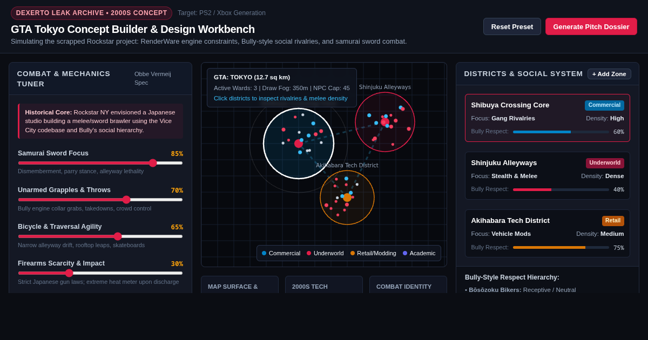The height and width of the screenshot is (340, 648).
Task: Click the Obbe Vermeij Spec label
Action: (153, 78)
